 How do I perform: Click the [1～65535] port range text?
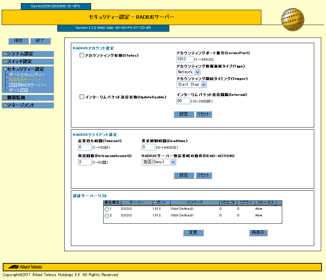204,60
